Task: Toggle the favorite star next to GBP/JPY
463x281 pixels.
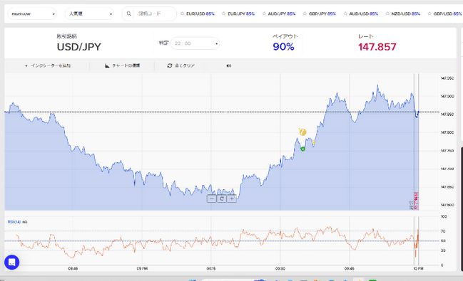Action: pyautogui.click(x=305, y=14)
